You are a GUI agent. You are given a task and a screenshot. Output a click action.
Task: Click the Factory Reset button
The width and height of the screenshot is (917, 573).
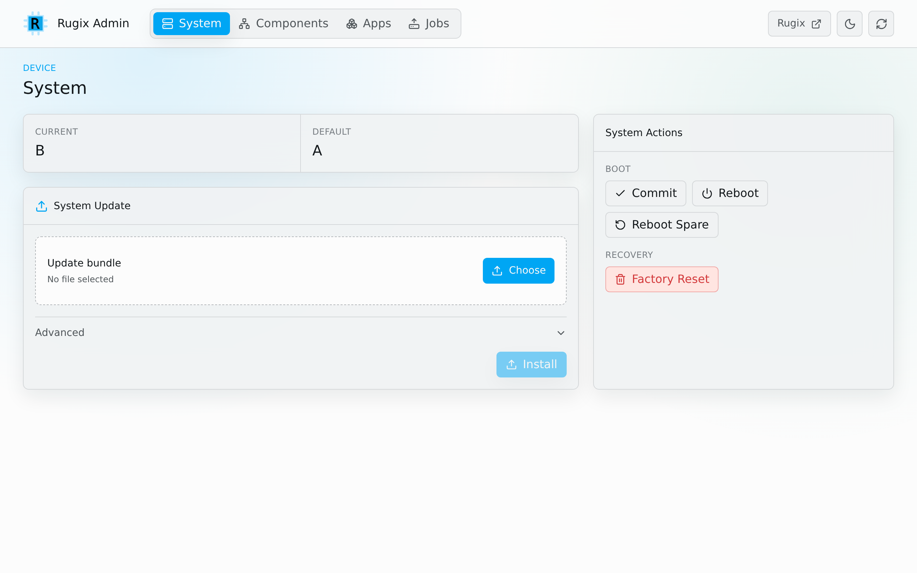(662, 279)
